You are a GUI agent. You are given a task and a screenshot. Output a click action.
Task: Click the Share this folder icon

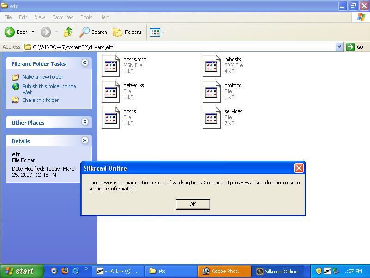click(16, 100)
